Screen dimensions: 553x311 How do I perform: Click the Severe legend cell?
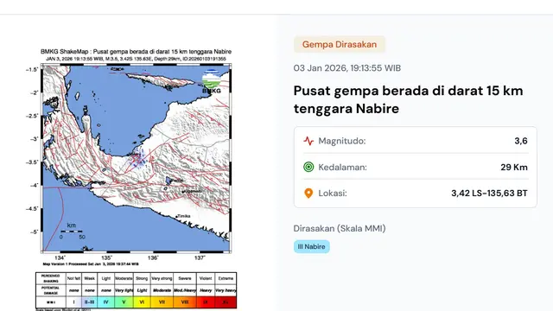(x=185, y=278)
